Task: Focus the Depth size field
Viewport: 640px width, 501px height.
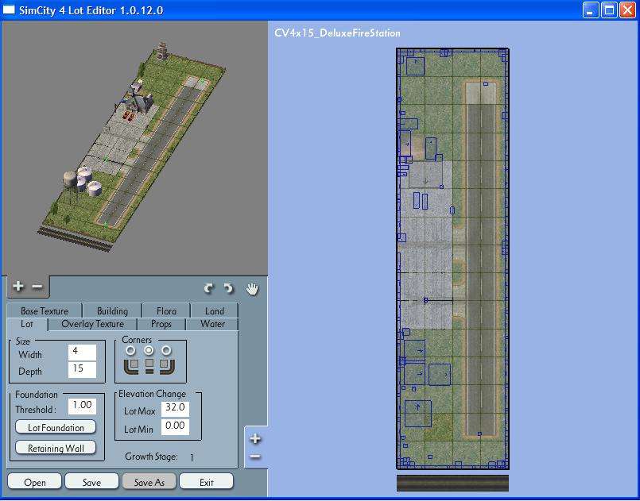Action: click(82, 370)
